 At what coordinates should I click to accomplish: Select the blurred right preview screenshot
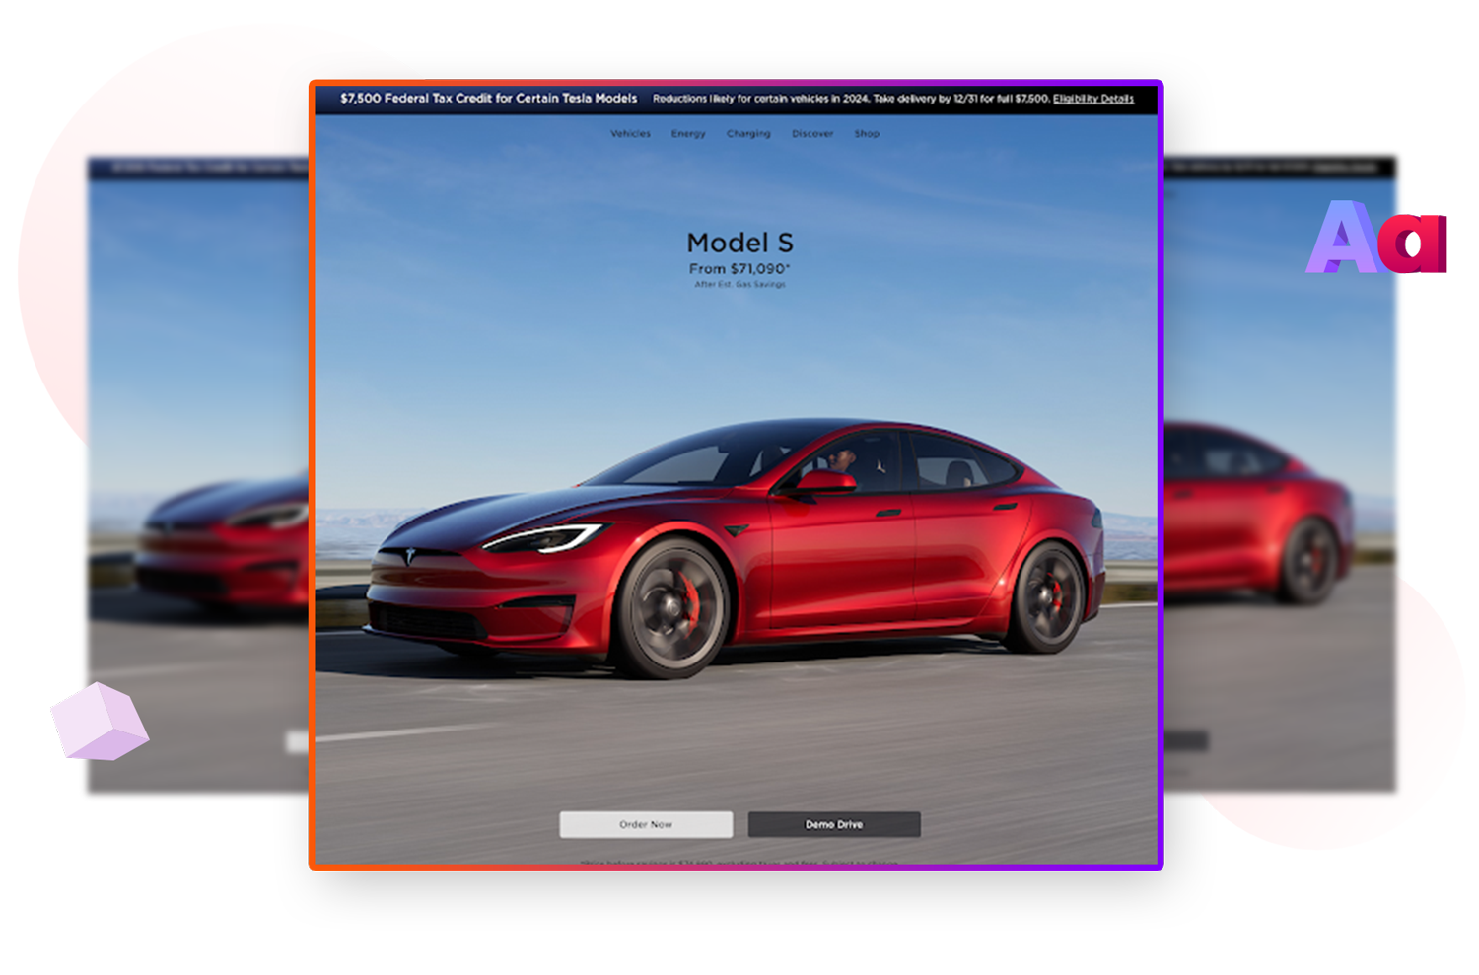tap(1282, 473)
